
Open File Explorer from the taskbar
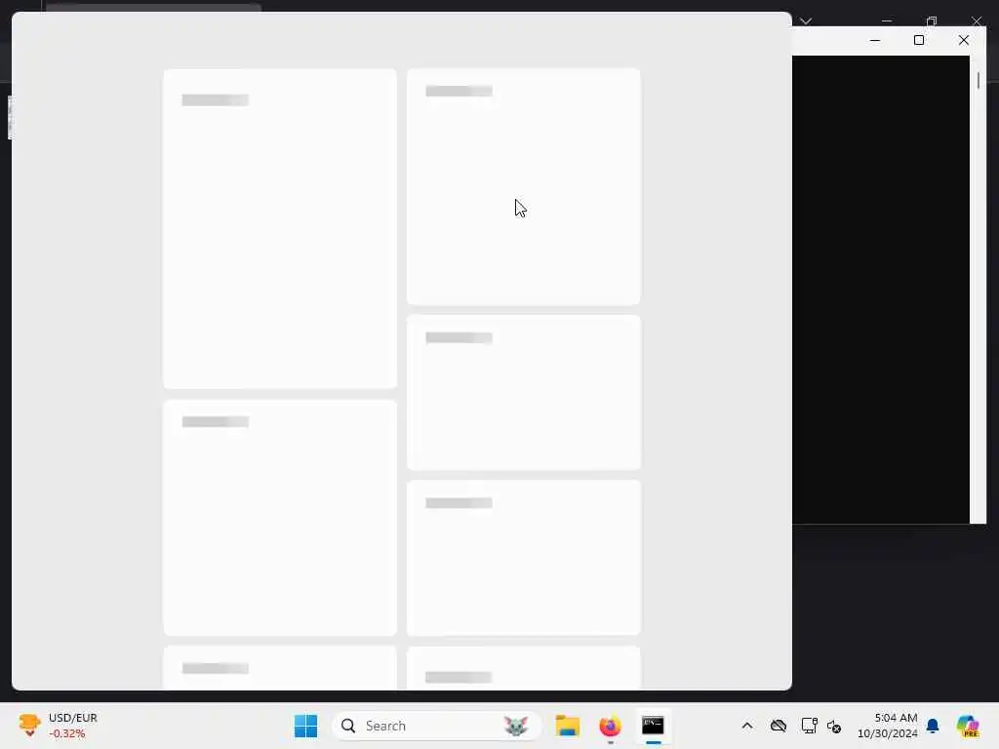coord(567,726)
